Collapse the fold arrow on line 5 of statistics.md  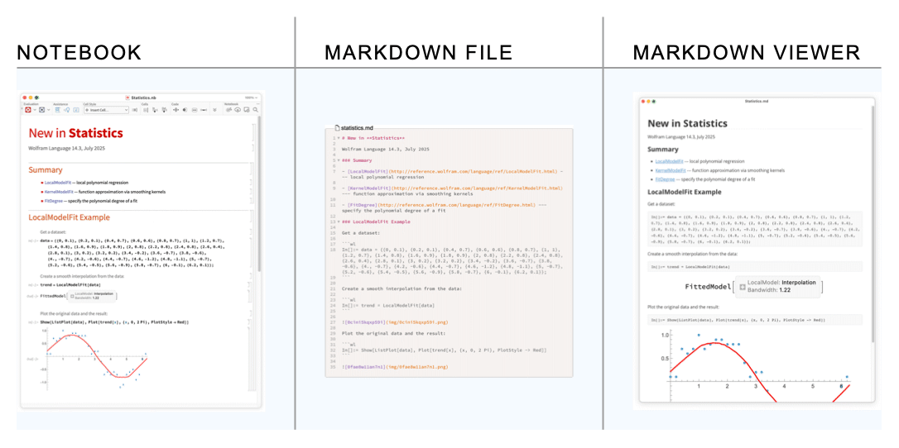(x=339, y=160)
